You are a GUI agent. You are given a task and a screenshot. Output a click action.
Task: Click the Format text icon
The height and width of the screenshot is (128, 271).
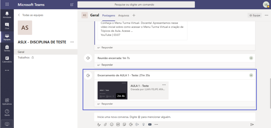pos(99,124)
